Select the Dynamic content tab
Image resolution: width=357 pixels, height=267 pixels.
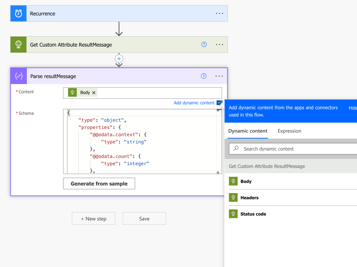click(248, 131)
